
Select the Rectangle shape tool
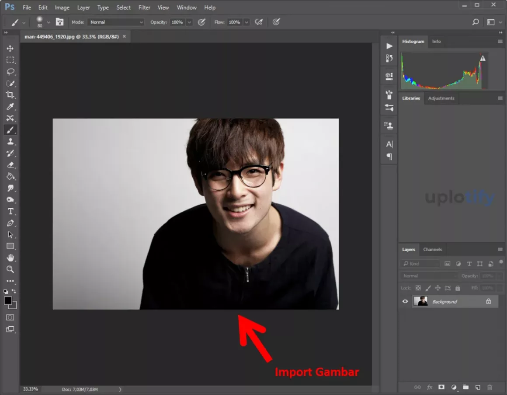[x=10, y=246]
